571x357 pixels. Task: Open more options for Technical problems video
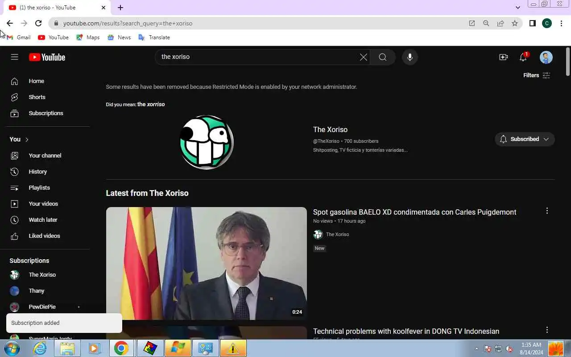[x=547, y=330]
